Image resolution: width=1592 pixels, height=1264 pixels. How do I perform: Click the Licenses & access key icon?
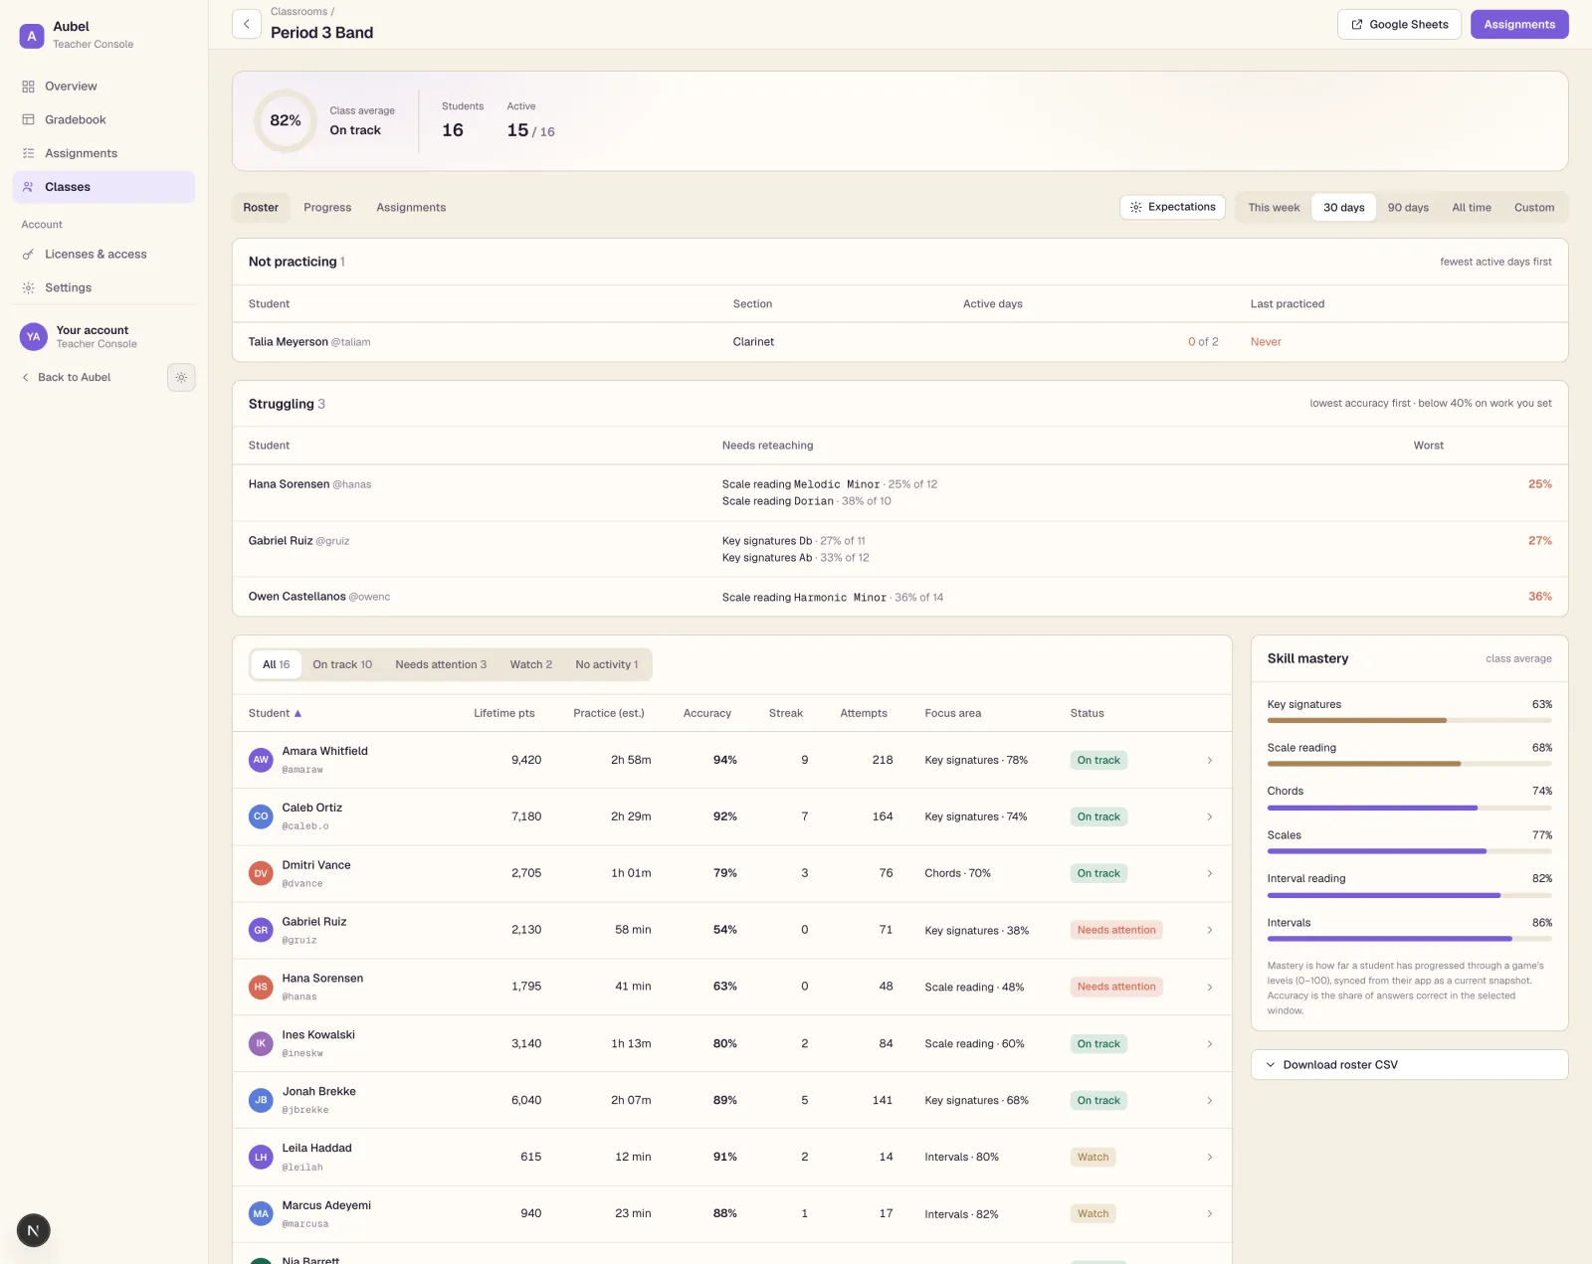point(28,255)
